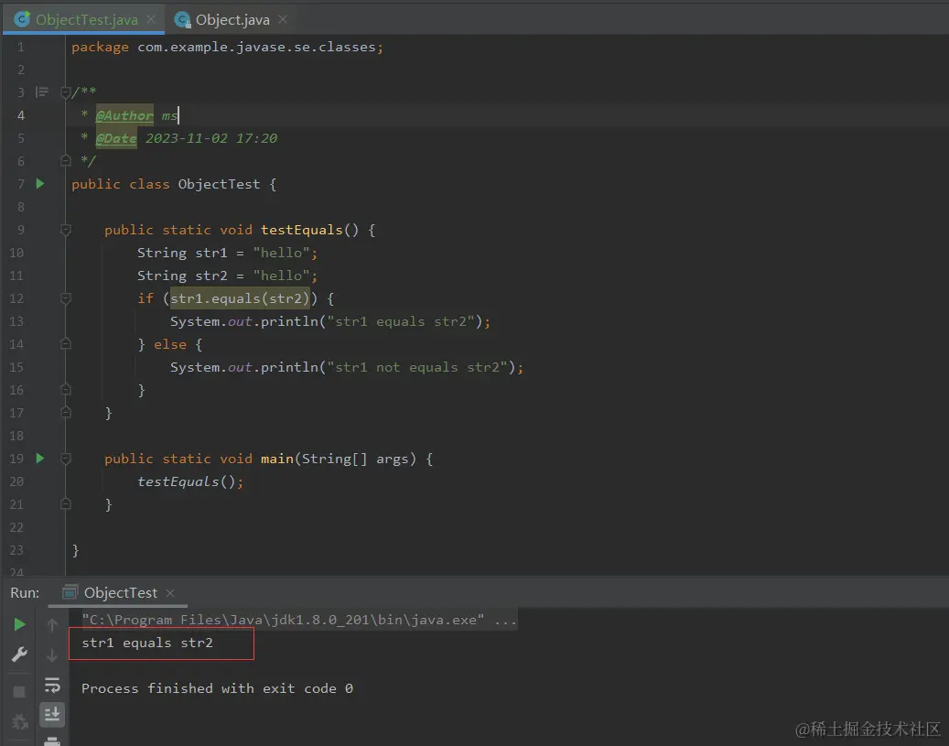Screen dimensions: 949x746
Task: Close the ObjectTest.java tab
Action: pyautogui.click(x=151, y=19)
